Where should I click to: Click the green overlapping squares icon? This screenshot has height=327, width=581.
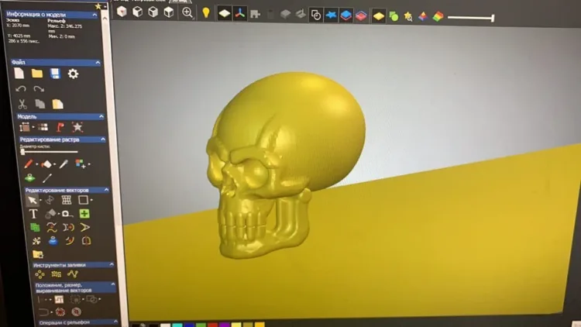35,227
